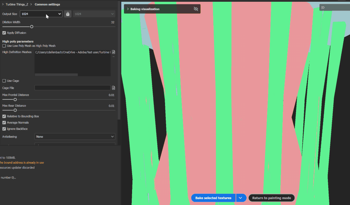This screenshot has width=350, height=205.
Task: Enable Use Low Poly Mesh as High Poly Mesh
Action: click(x=4, y=45)
